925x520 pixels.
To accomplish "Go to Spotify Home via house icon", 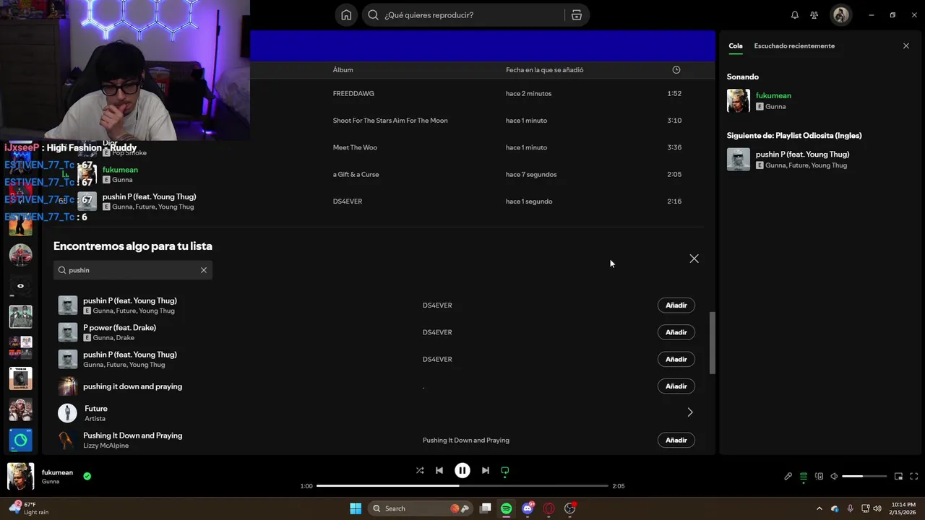I will pos(346,15).
